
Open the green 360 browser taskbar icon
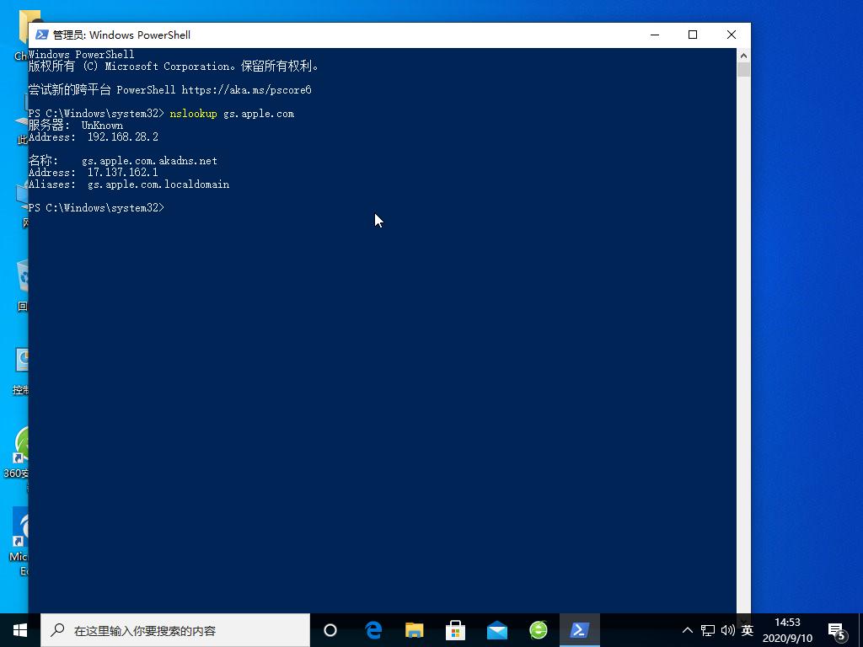coord(539,630)
